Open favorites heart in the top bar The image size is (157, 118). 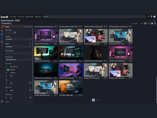[x=148, y=17]
